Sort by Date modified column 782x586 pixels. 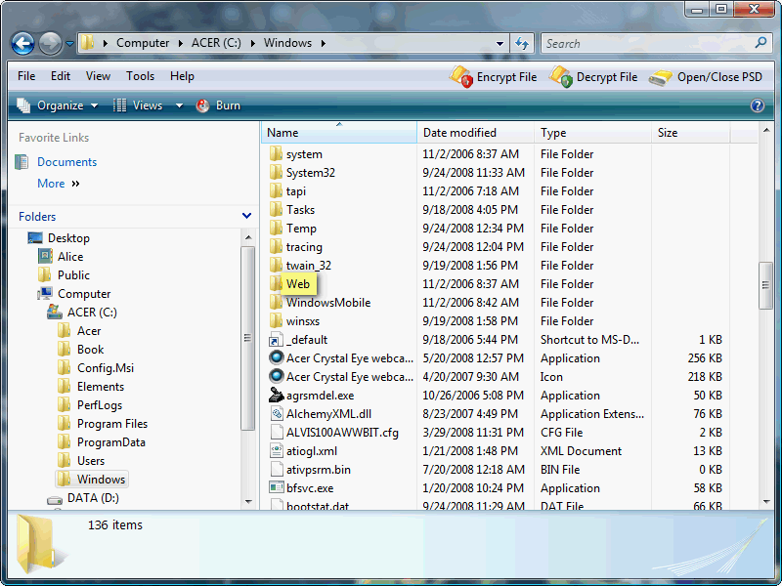(475, 133)
